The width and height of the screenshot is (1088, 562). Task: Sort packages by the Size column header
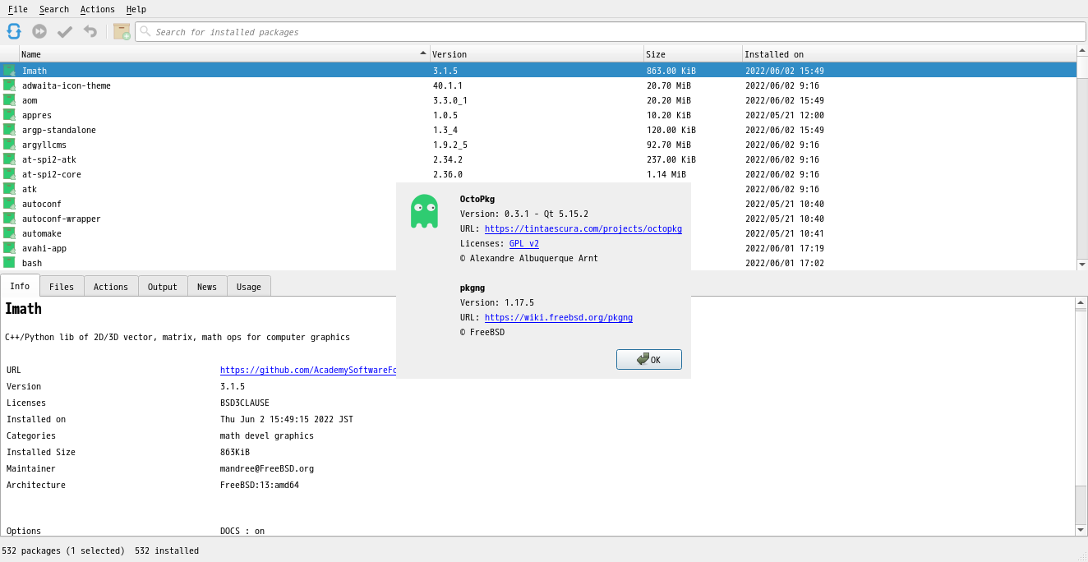(x=693, y=54)
